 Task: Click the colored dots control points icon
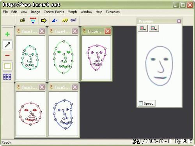click(x=33, y=20)
